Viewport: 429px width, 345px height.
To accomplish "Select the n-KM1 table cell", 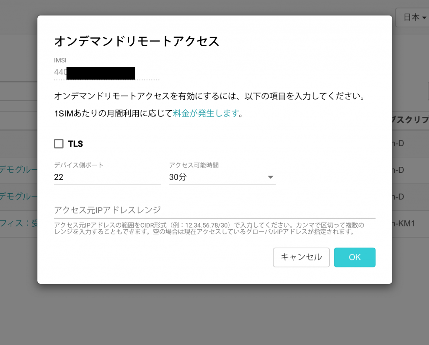I will tap(403, 223).
